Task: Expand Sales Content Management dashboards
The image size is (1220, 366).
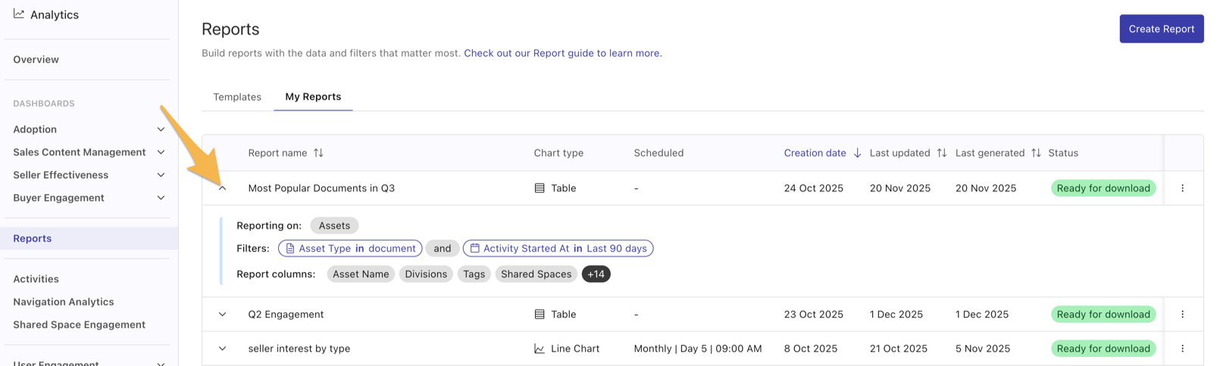Action: [161, 152]
